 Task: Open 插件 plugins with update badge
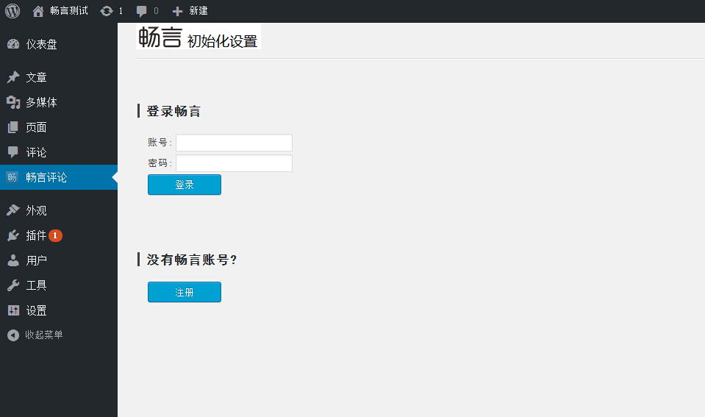36,235
